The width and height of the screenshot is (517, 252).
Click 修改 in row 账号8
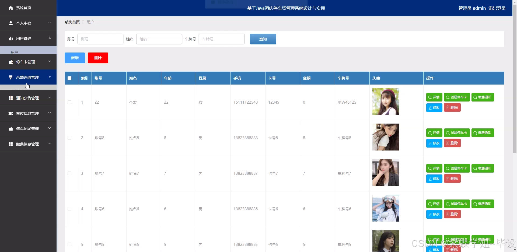coord(434,143)
